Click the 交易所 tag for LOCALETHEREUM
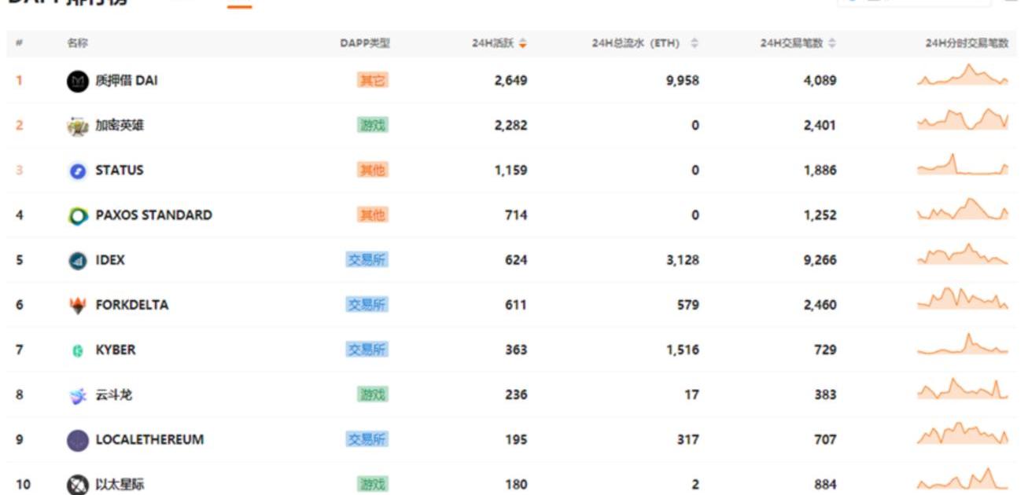This screenshot has height=495, width=1028. [x=367, y=439]
